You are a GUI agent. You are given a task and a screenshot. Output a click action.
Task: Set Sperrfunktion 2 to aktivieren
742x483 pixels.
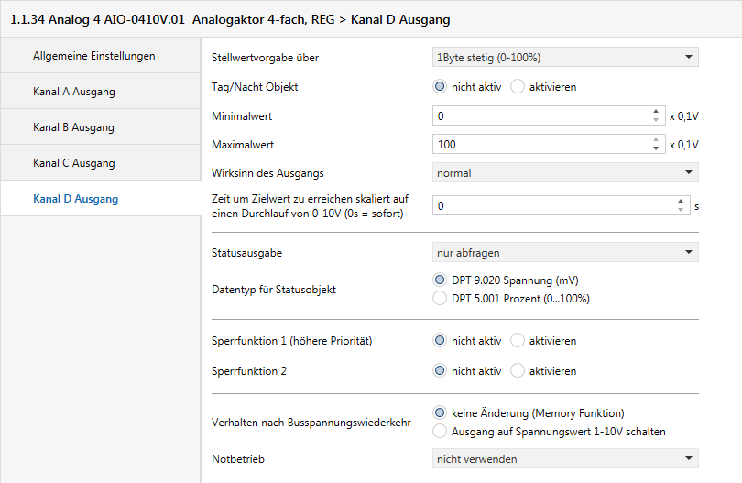(x=517, y=371)
